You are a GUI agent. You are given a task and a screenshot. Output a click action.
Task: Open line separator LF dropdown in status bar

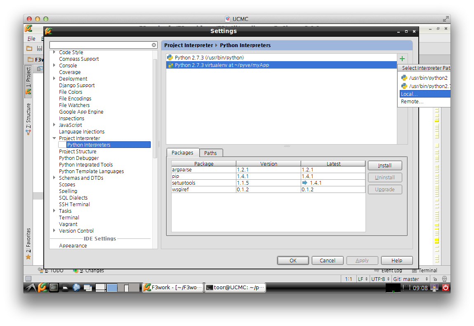(x=363, y=279)
